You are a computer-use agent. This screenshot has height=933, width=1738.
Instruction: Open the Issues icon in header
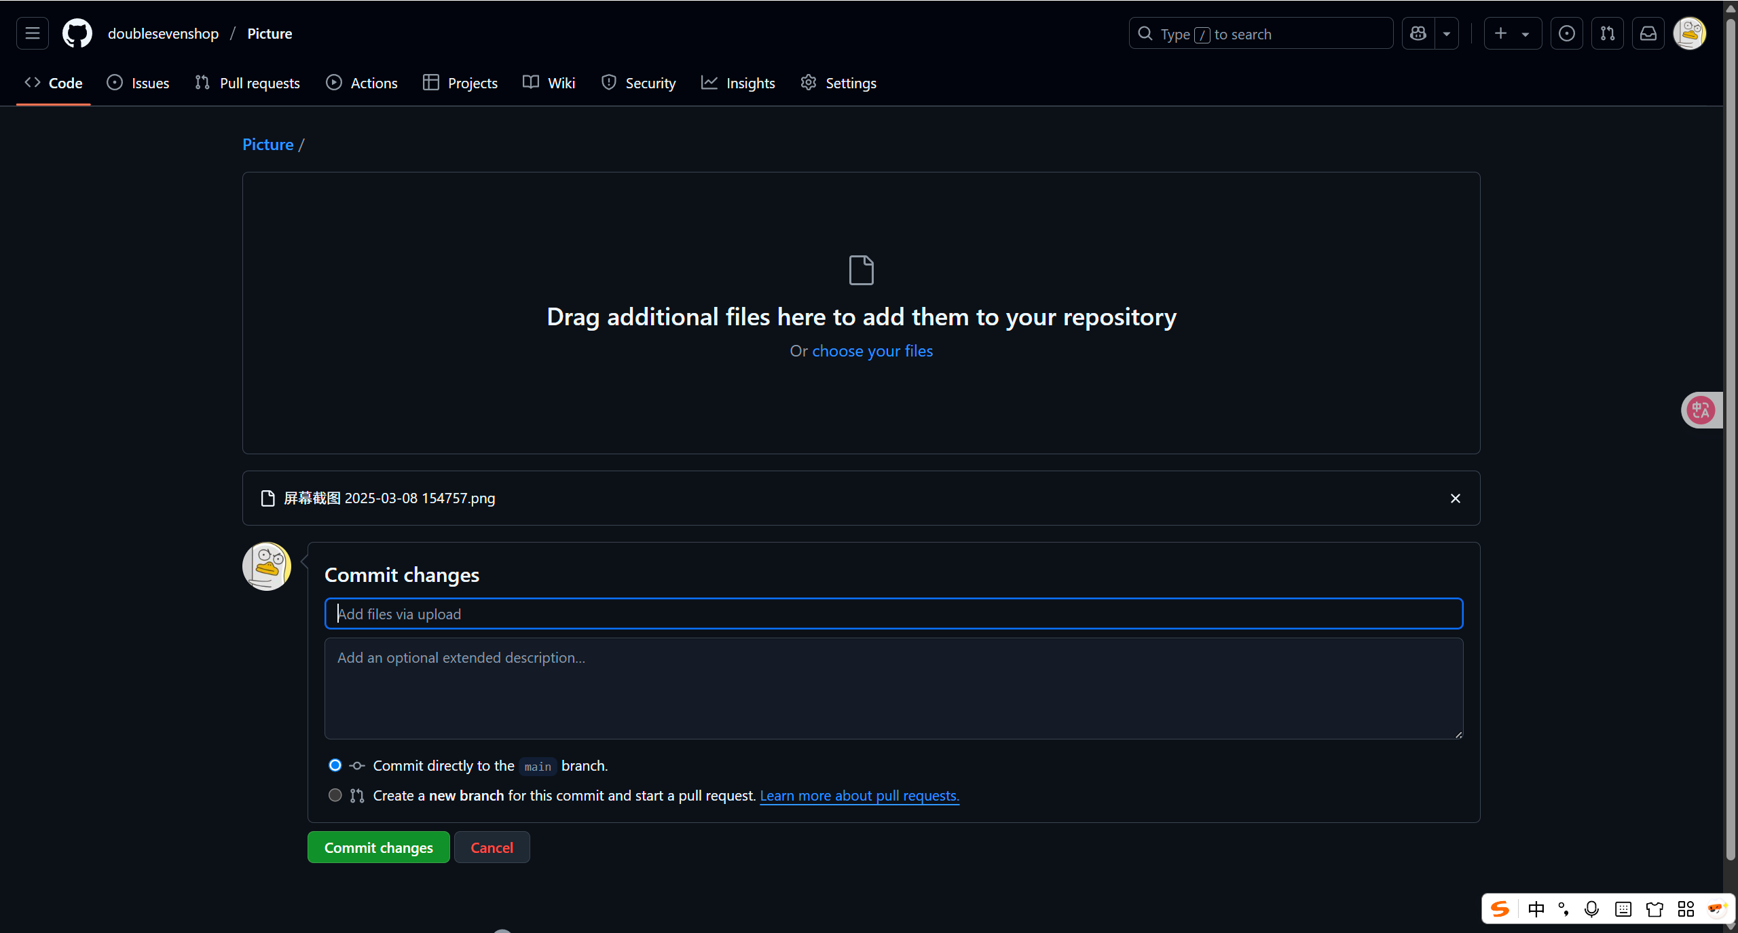pyautogui.click(x=1567, y=33)
